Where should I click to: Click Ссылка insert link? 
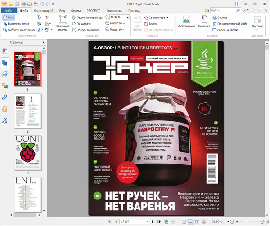pyautogui.click(x=220, y=18)
